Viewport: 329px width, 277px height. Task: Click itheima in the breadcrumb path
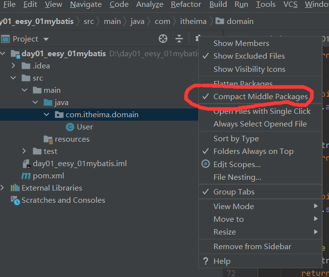pos(193,21)
